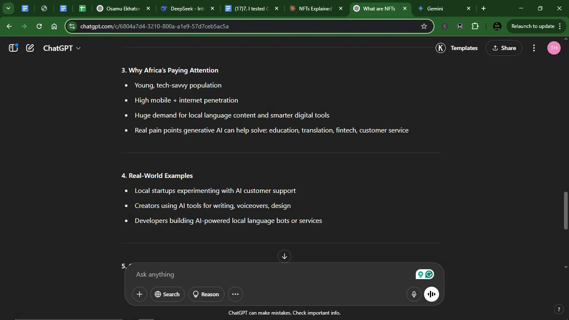This screenshot has height=320, width=569.
Task: Click the microphone dictate icon
Action: [x=414, y=294]
